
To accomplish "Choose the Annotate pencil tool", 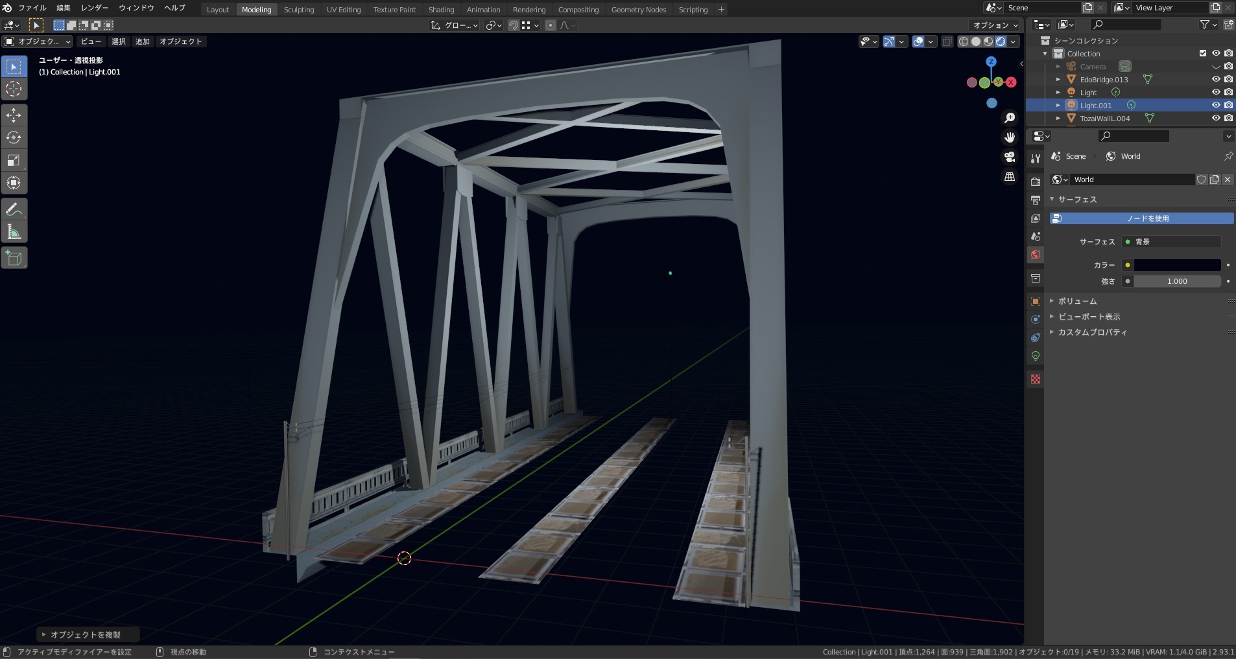I will (x=14, y=210).
